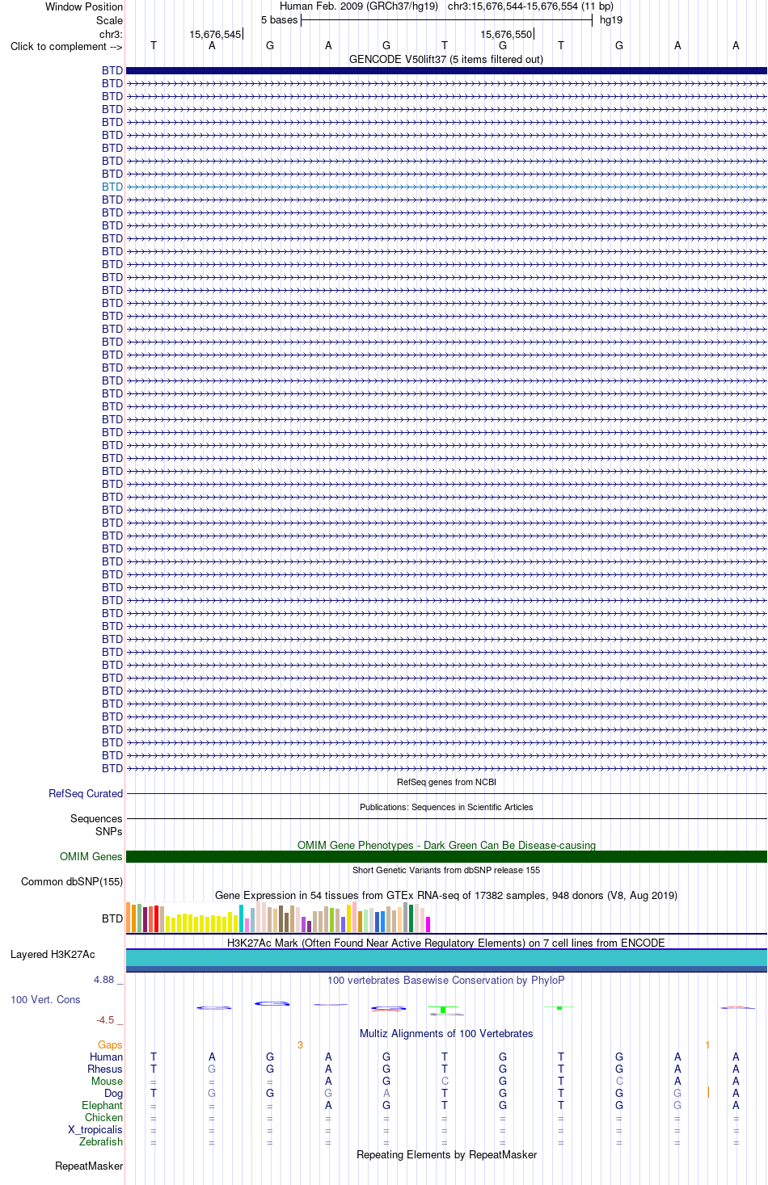The height and width of the screenshot is (1185, 768).
Task: Click 'RefSeq genes from NCBI' track title
Action: coord(446,782)
